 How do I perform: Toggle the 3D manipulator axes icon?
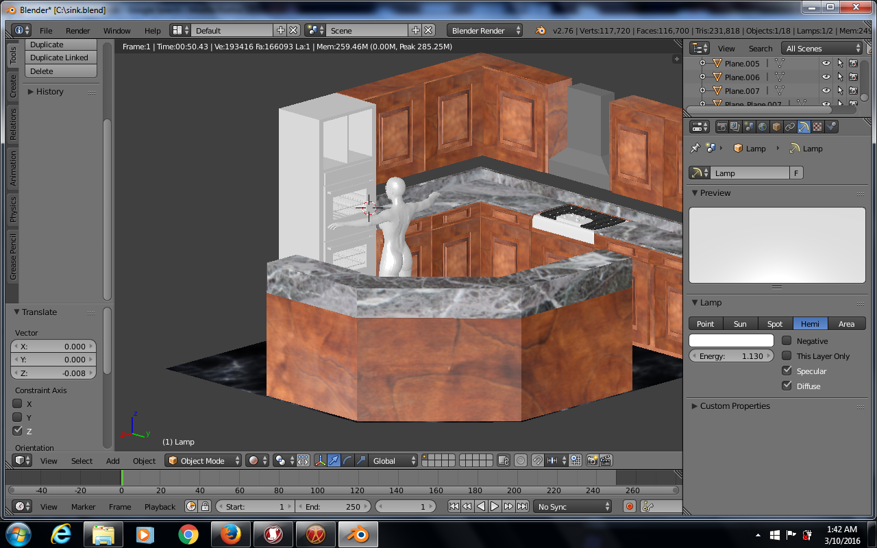[x=320, y=460]
